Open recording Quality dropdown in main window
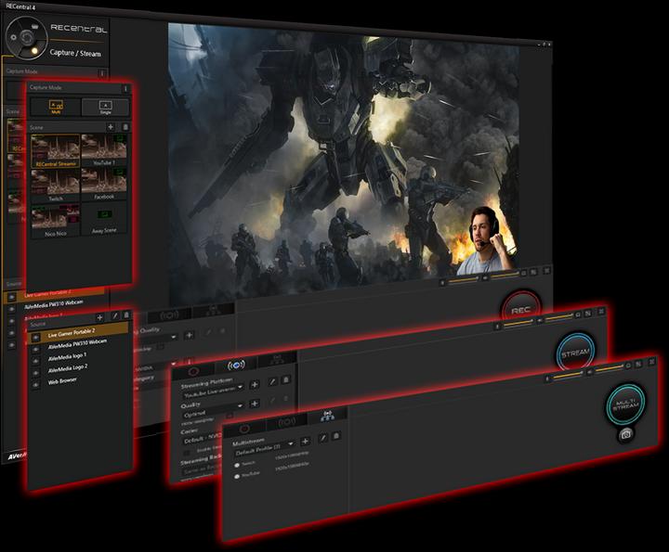Screen dimensions: 669x552 point(156,338)
